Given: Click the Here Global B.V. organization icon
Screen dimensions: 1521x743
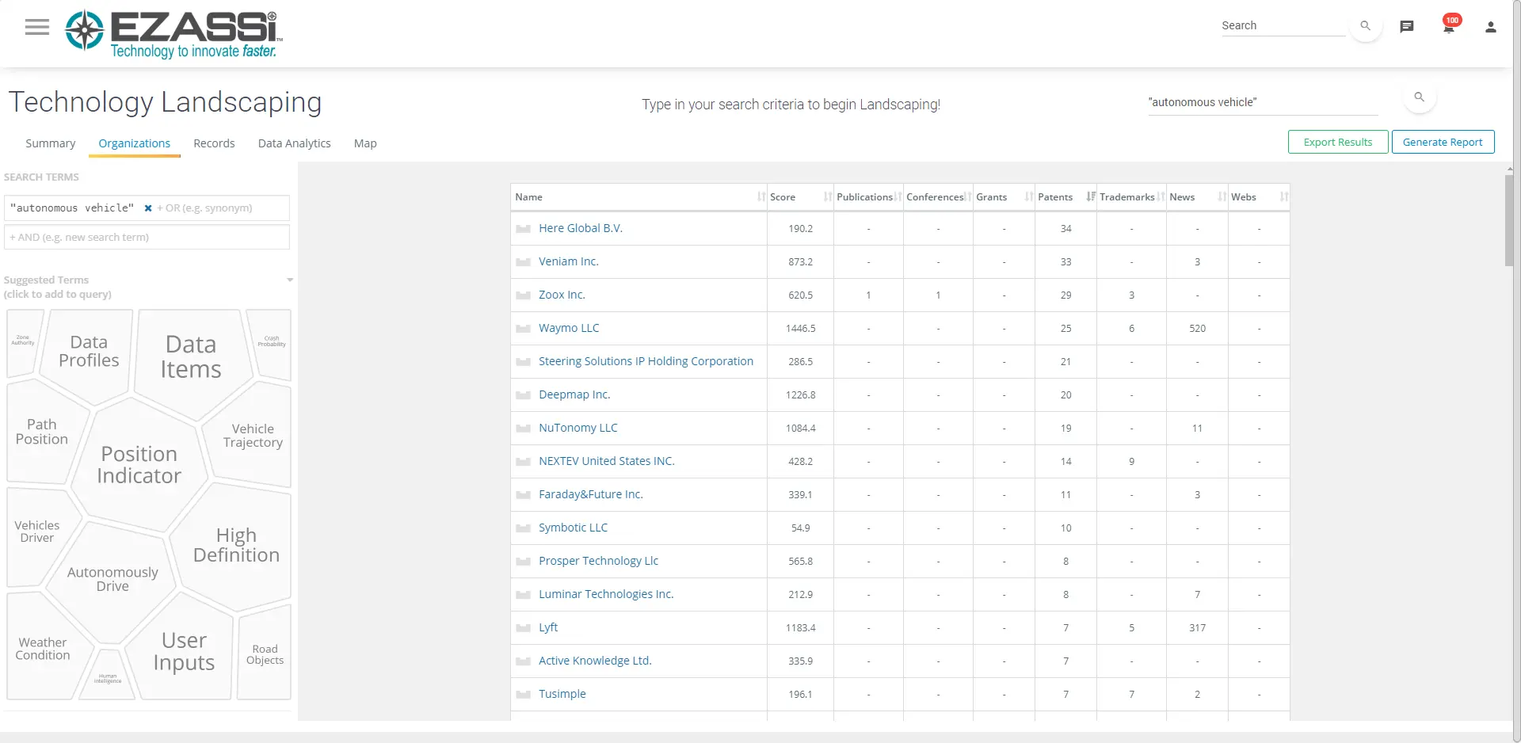Looking at the screenshot, I should click(523, 229).
